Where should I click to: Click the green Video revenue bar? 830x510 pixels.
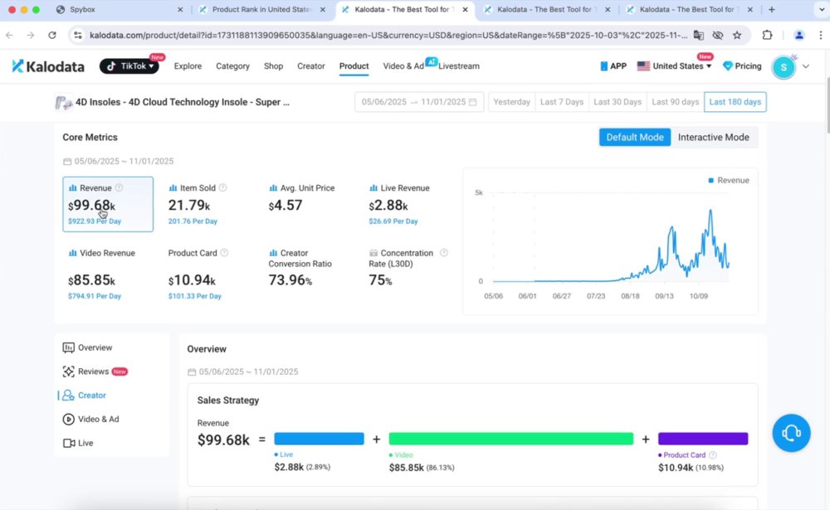point(510,439)
